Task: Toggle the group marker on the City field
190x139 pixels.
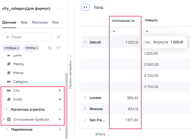Action: point(59,90)
